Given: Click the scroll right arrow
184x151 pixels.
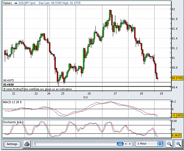Looking at the screenshot, I should (x=130, y=144).
